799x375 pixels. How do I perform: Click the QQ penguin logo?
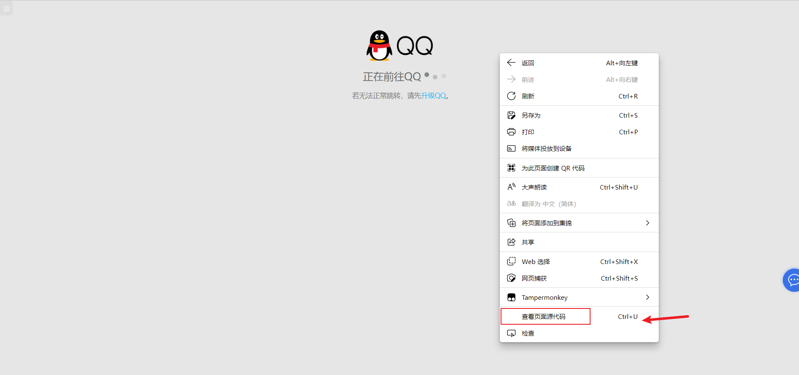click(379, 45)
